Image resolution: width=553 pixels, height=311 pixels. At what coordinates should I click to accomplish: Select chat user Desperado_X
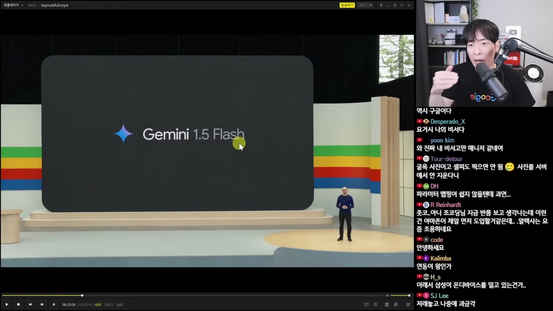coord(448,121)
